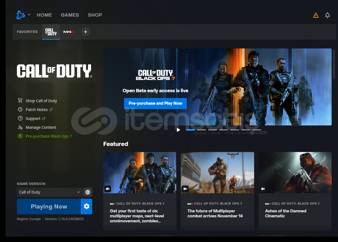Open the Future of Multiplayer card thumbnail
Screen dimensions: 338x242
217,173
